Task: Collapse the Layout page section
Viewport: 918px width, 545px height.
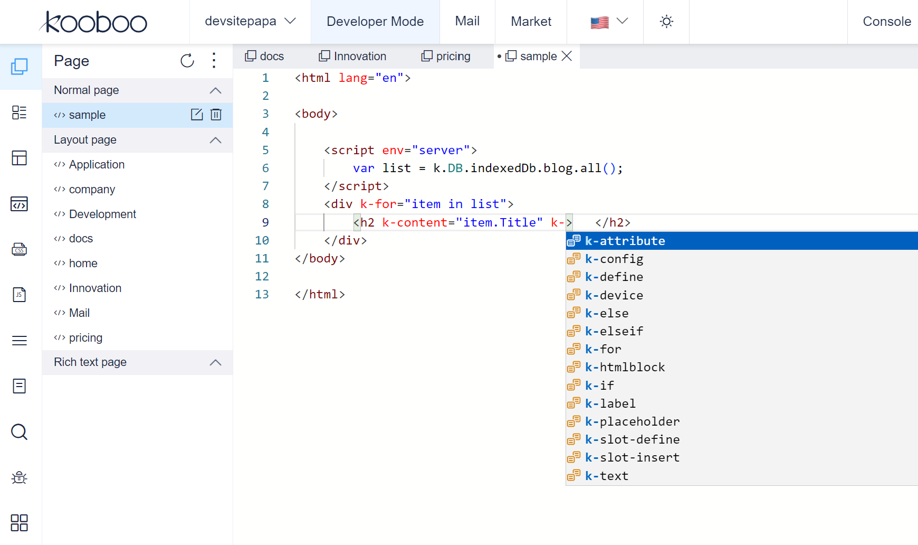Action: (x=215, y=140)
